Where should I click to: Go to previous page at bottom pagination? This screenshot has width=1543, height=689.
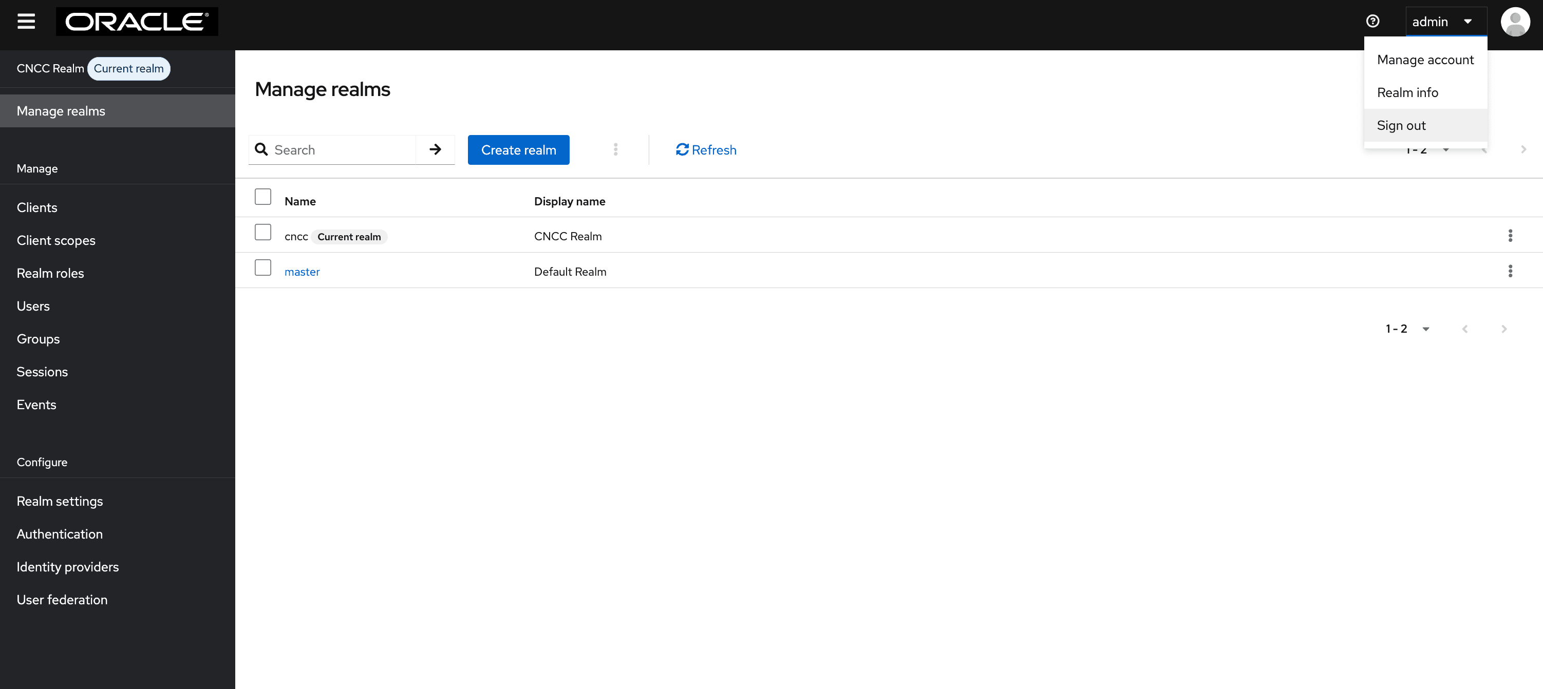(x=1464, y=329)
